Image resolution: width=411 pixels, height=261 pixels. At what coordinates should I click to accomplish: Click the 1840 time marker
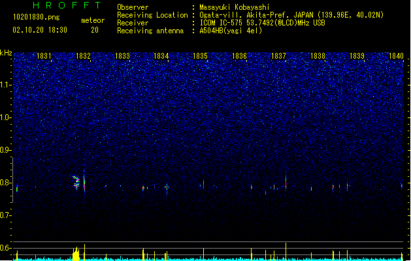pos(396,56)
